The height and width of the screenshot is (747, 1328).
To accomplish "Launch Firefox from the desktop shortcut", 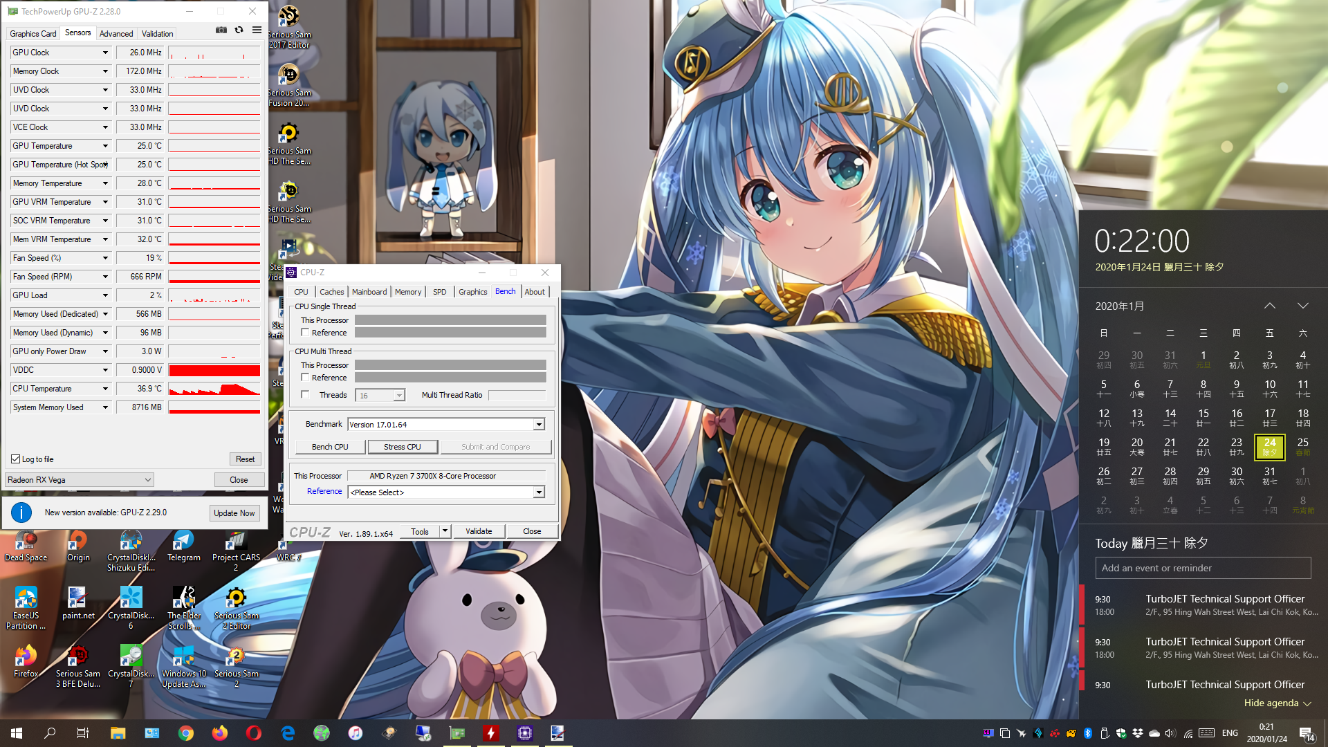I will pyautogui.click(x=26, y=662).
